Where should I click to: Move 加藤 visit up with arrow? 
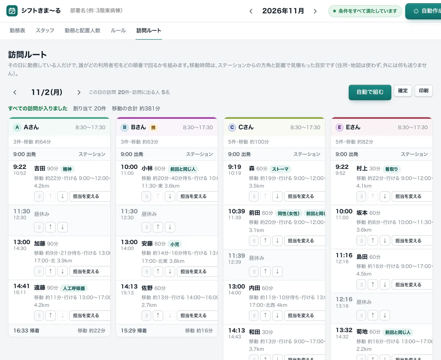(50, 271)
